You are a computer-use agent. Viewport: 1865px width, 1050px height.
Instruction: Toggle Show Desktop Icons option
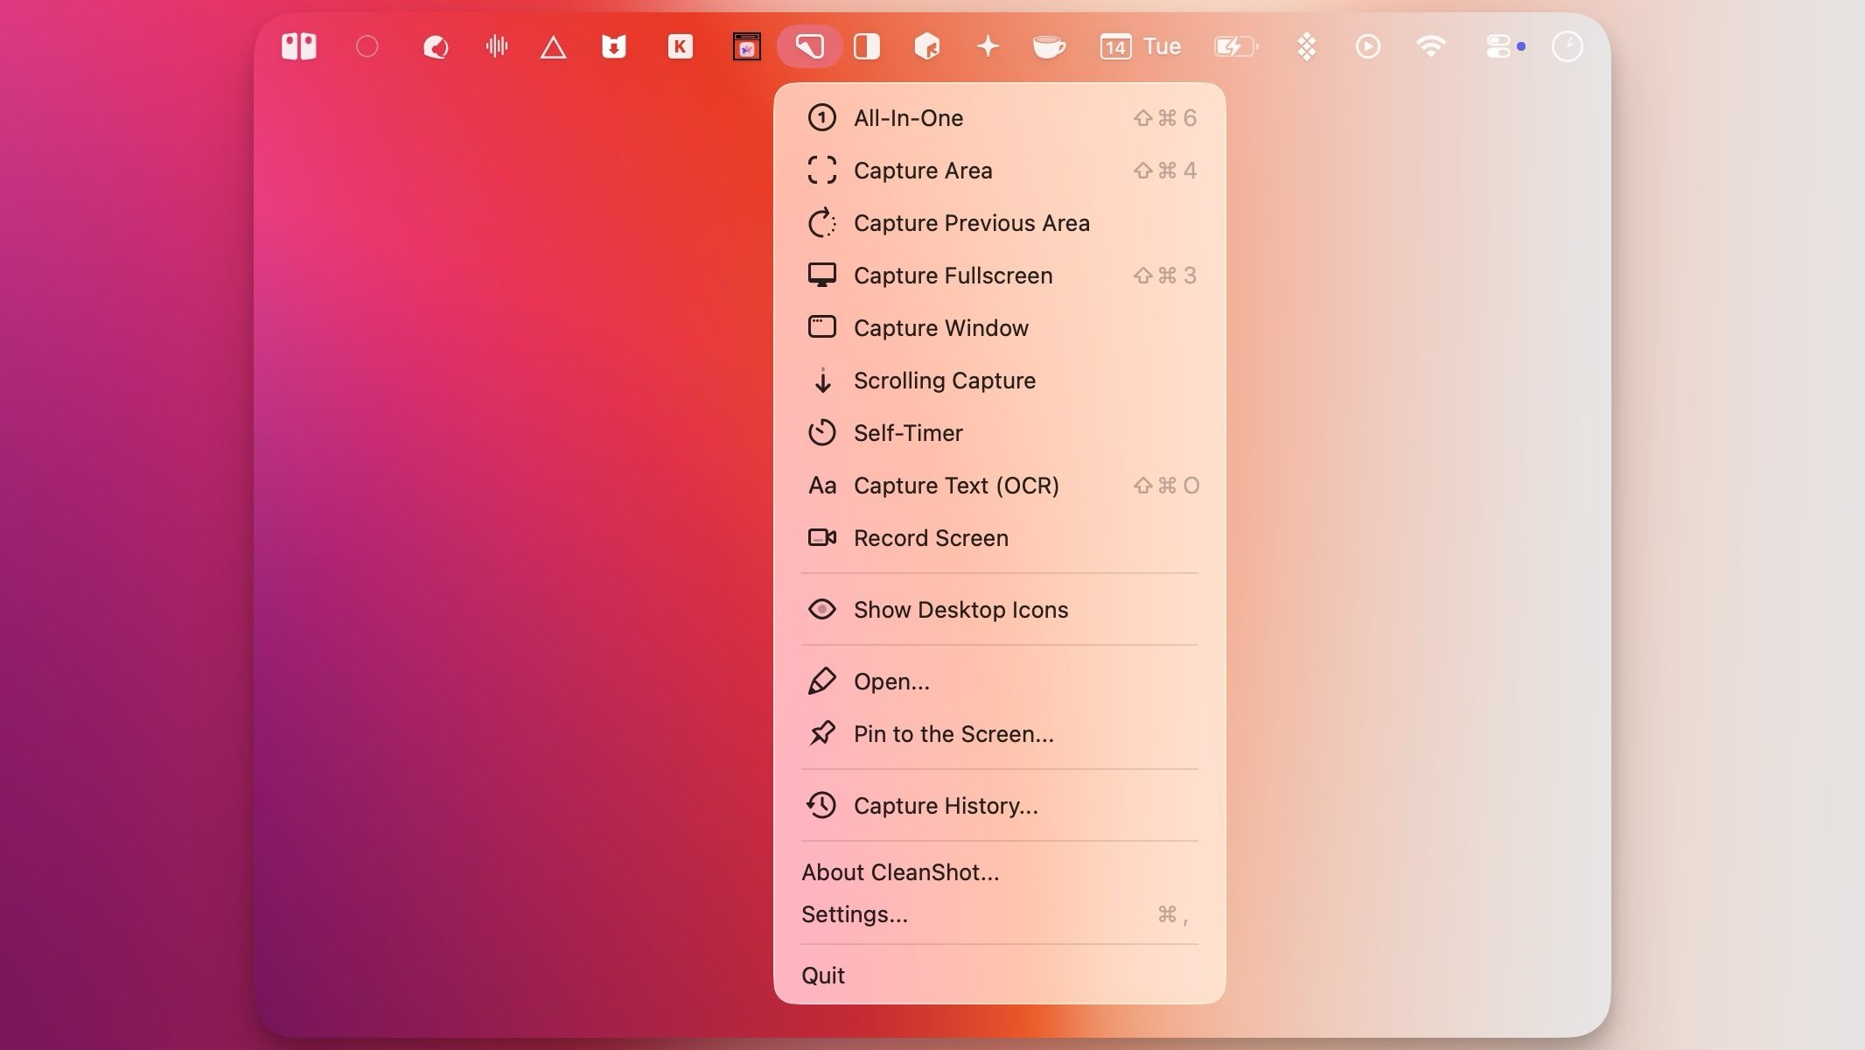960,610
